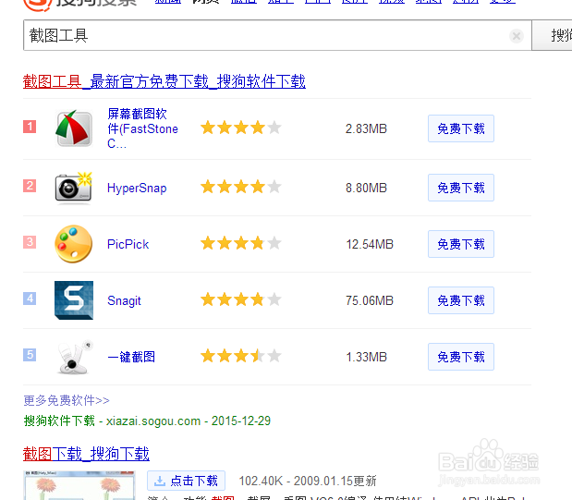Click the 一键截图 app icon
This screenshot has width=572, height=500.
pyautogui.click(x=74, y=357)
